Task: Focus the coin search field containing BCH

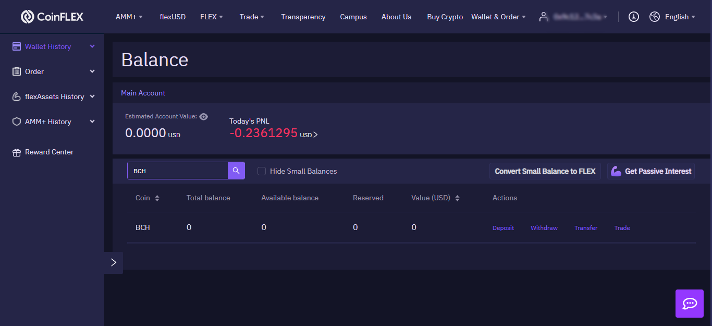Action: point(178,171)
